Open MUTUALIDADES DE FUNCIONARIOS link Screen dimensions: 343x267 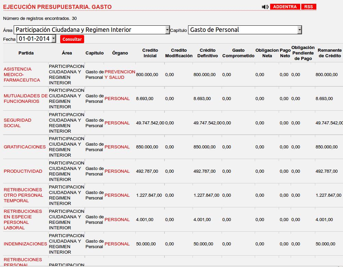tap(26, 99)
